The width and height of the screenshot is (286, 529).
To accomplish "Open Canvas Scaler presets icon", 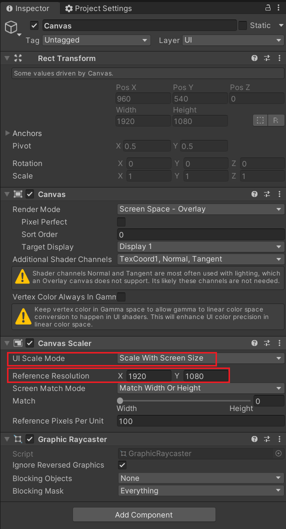I will (267, 343).
